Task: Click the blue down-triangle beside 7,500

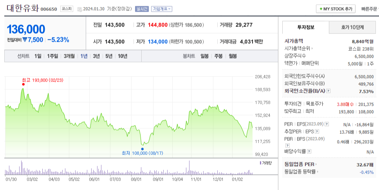Action: pyautogui.click(x=25, y=40)
